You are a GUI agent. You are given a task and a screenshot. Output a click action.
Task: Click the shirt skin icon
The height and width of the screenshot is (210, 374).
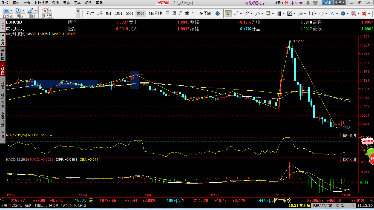click(x=315, y=3)
